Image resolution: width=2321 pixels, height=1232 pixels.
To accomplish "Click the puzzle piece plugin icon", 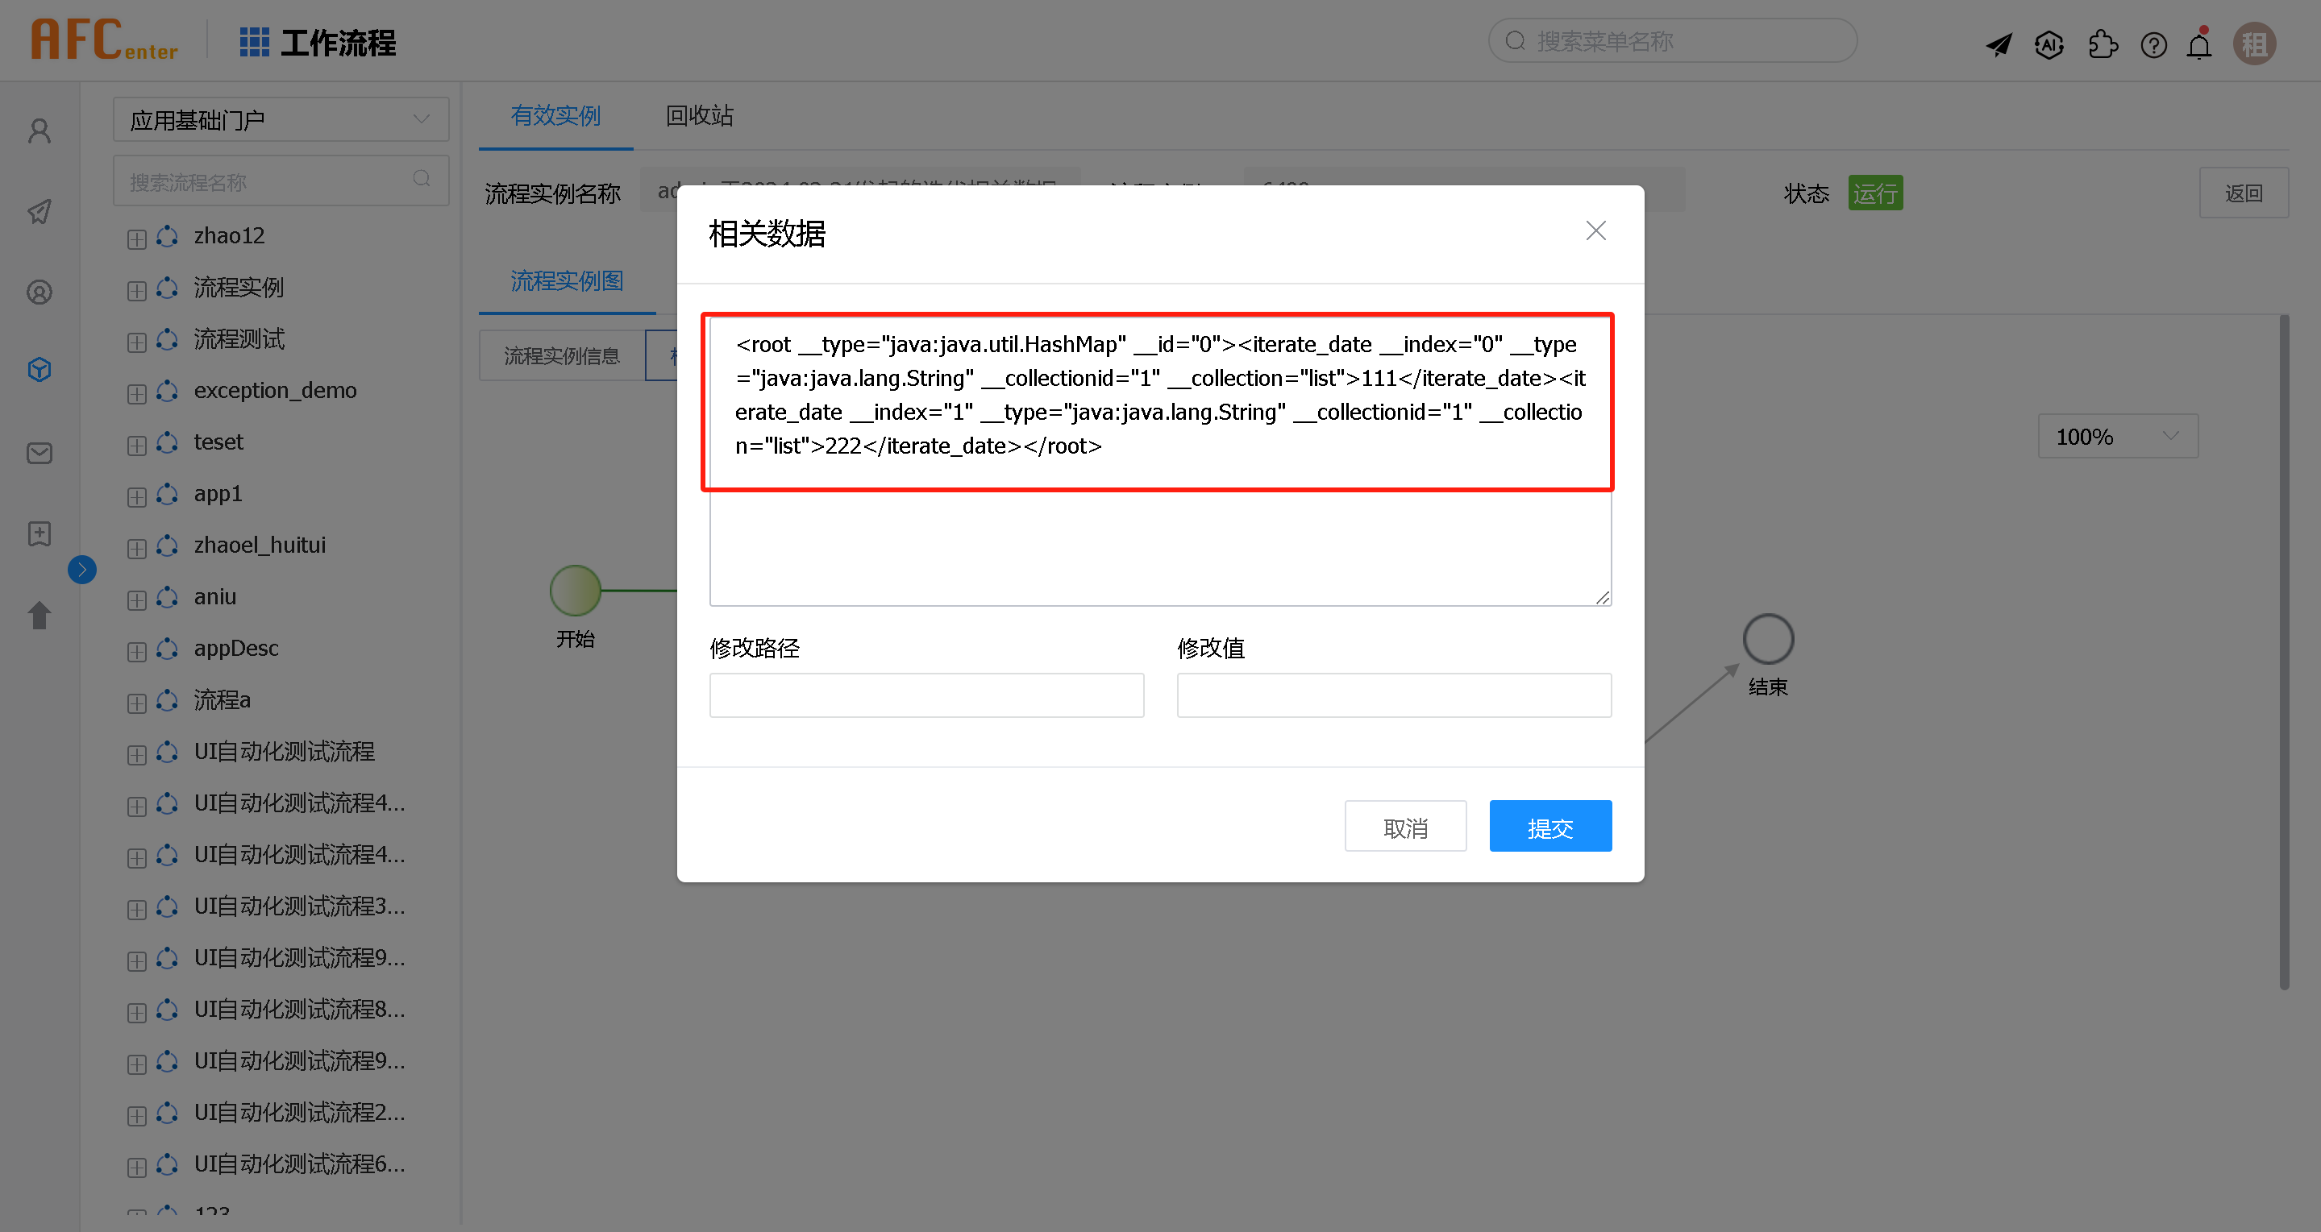I will (x=2102, y=44).
